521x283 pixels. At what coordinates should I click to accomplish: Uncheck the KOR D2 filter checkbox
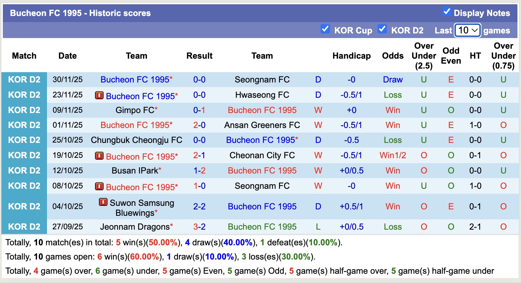pyautogui.click(x=382, y=29)
